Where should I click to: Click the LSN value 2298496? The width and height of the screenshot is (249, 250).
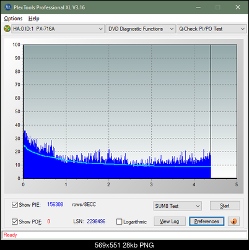point(96,222)
